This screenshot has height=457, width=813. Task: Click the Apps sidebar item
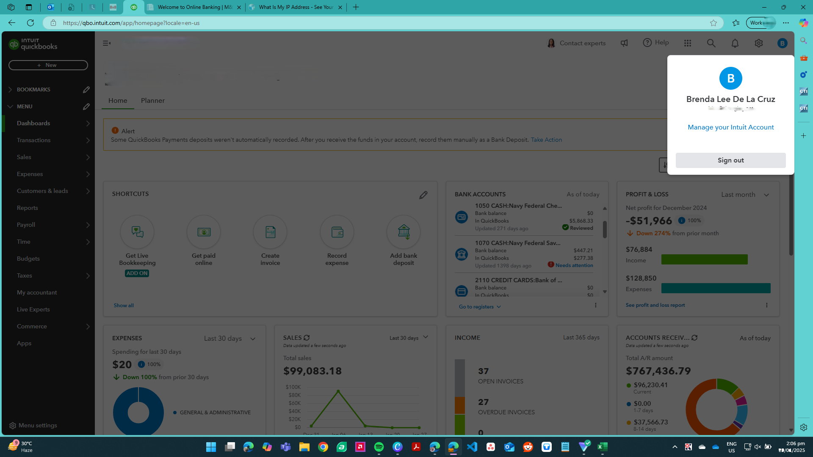tap(24, 344)
